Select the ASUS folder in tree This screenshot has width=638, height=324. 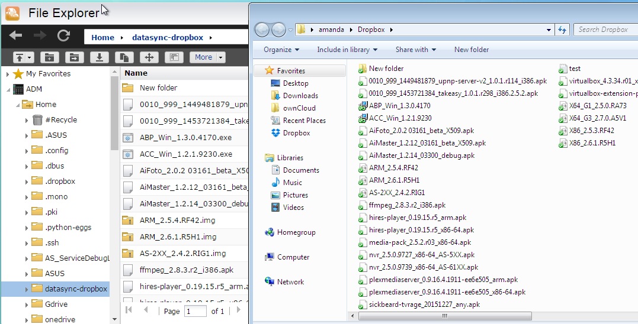(54, 273)
